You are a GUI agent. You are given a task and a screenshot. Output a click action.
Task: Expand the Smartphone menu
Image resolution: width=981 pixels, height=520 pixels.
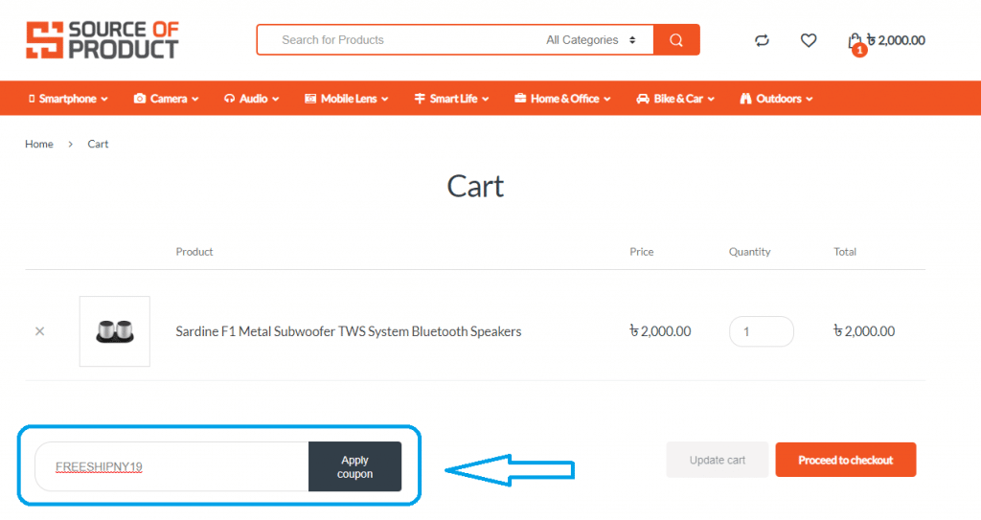click(x=68, y=99)
